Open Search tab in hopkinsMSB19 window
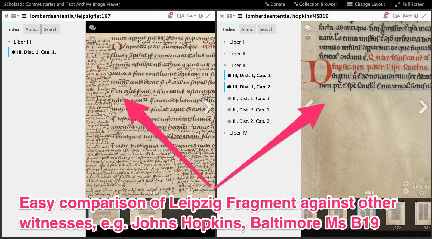Viewport: 444px width, 239px height. pos(266,29)
